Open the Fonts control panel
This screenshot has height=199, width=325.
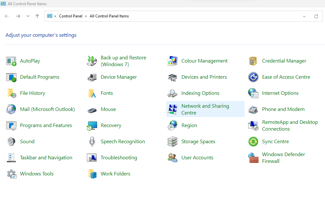106,93
